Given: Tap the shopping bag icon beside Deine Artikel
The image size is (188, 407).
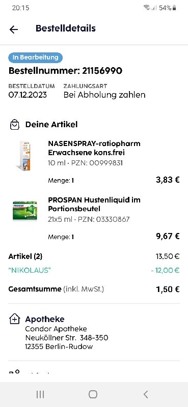Looking at the screenshot, I should (15, 125).
